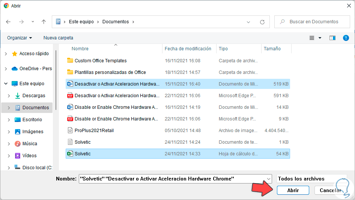Sort files by the Tipo column

point(223,49)
